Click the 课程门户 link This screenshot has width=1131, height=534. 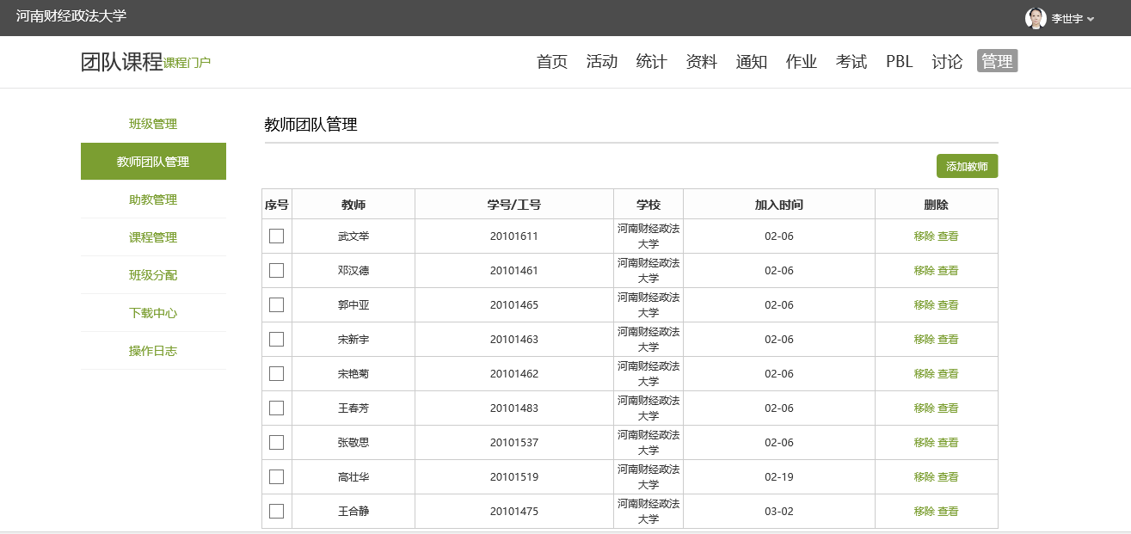(x=187, y=63)
